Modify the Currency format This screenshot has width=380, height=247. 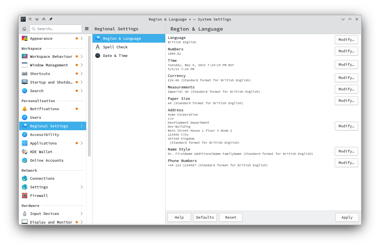(346, 78)
